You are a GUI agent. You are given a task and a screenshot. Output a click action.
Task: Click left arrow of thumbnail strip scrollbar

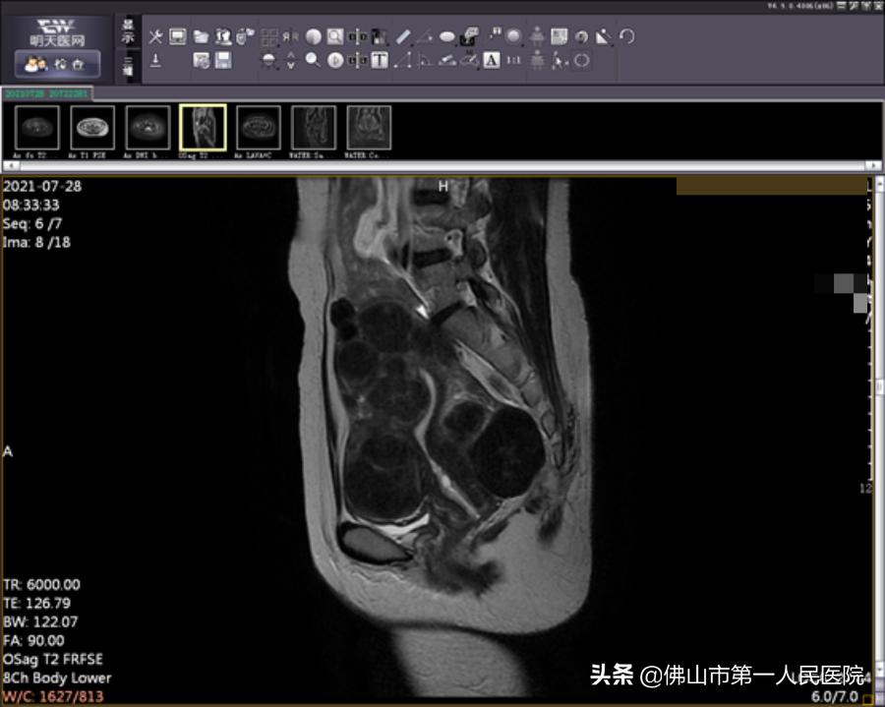pyautogui.click(x=11, y=165)
